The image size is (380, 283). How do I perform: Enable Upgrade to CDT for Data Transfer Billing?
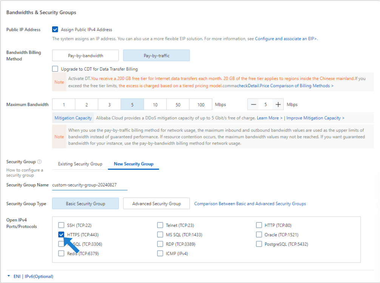[55, 69]
